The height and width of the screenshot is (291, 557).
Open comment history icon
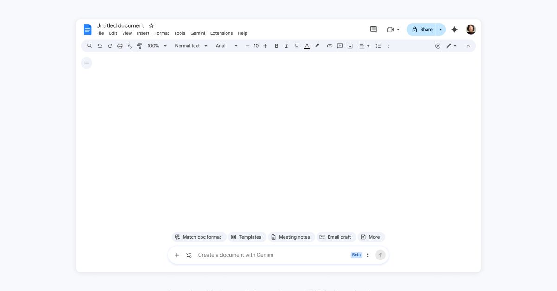pyautogui.click(x=374, y=29)
